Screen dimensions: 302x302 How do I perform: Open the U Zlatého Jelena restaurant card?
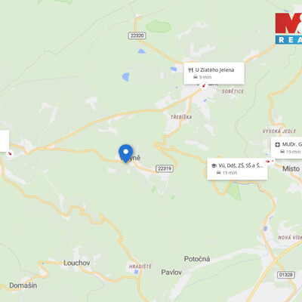(x=214, y=73)
